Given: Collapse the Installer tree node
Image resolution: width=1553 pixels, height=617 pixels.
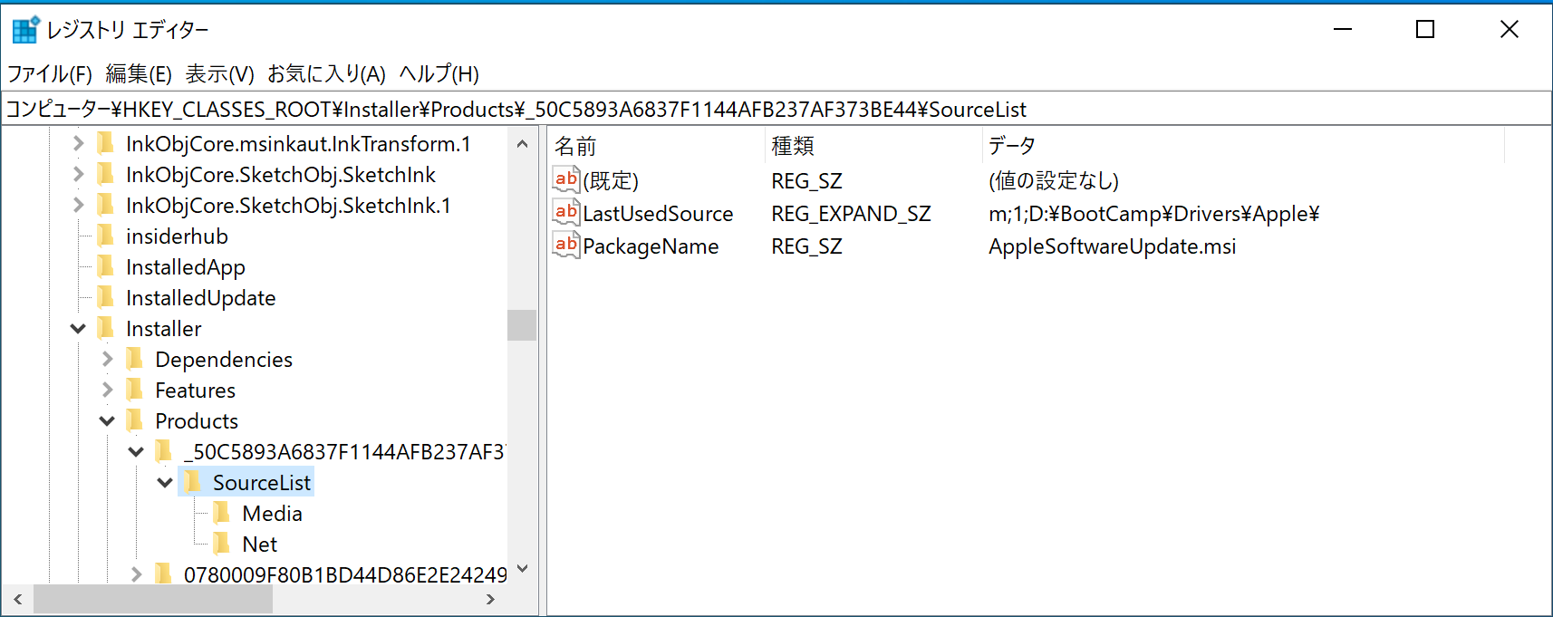Looking at the screenshot, I should [79, 329].
